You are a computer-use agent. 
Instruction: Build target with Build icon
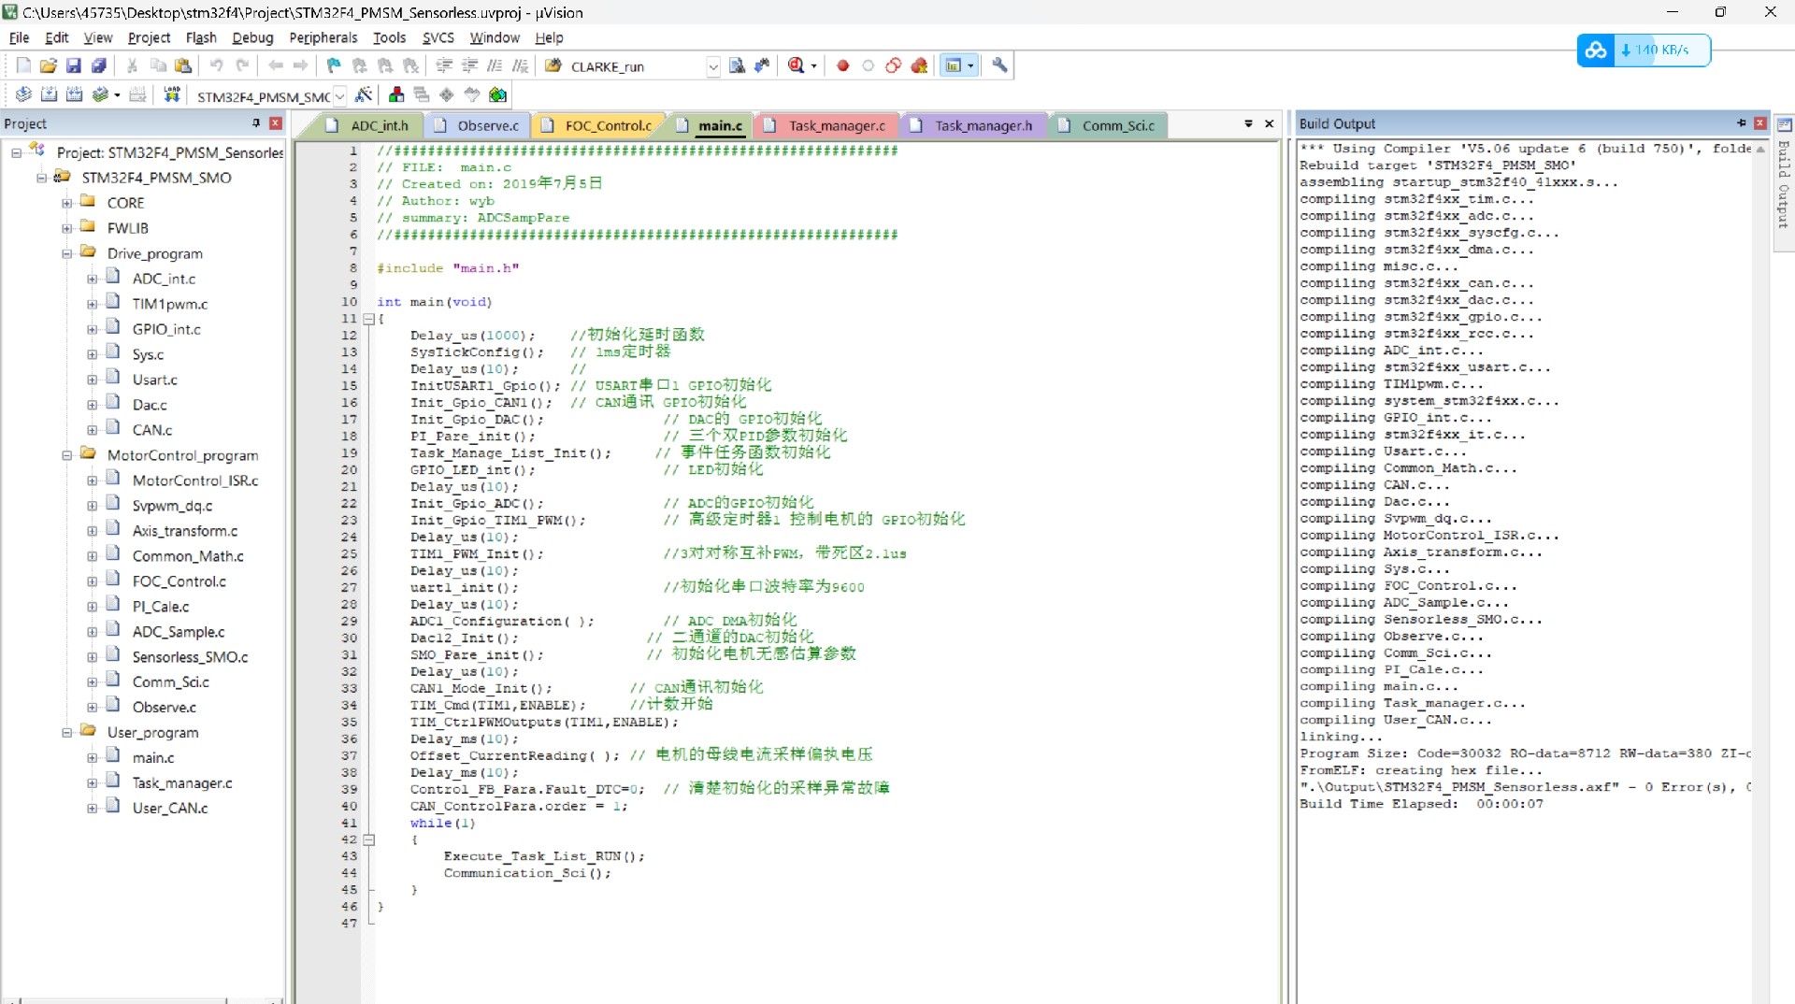point(49,94)
